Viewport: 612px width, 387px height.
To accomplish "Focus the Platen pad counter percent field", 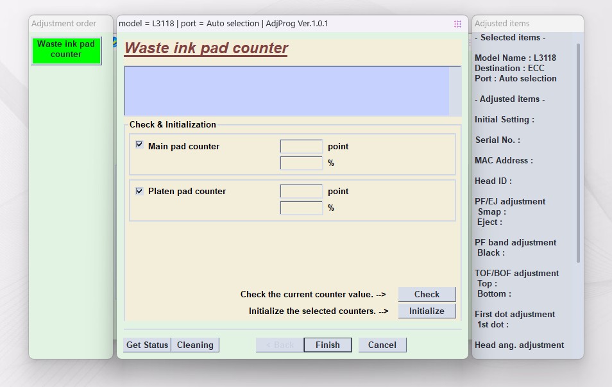I will [x=301, y=208].
